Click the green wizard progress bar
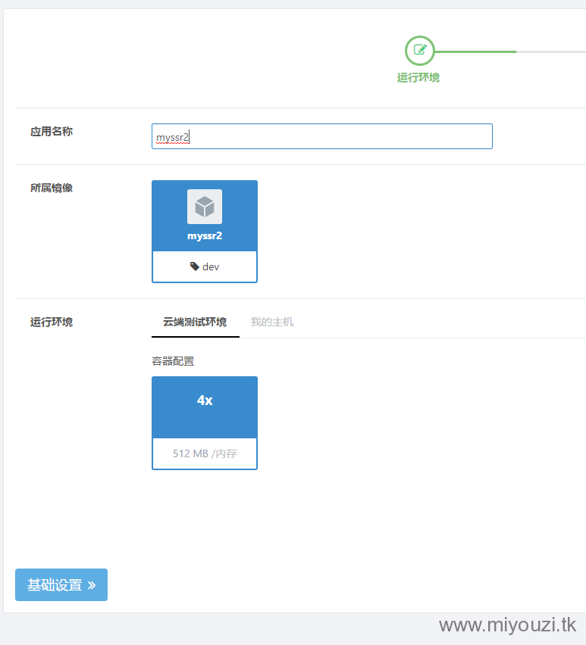Image resolution: width=586 pixels, height=645 pixels. [x=475, y=51]
